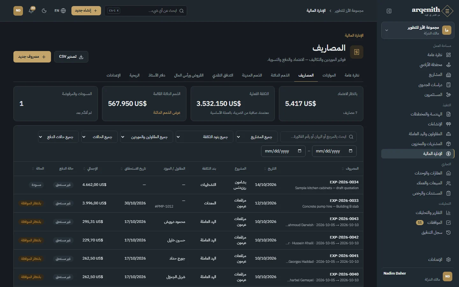This screenshot has width=459, height=287.
Task: Open المشاريع sidebar icon
Action: tap(448, 75)
